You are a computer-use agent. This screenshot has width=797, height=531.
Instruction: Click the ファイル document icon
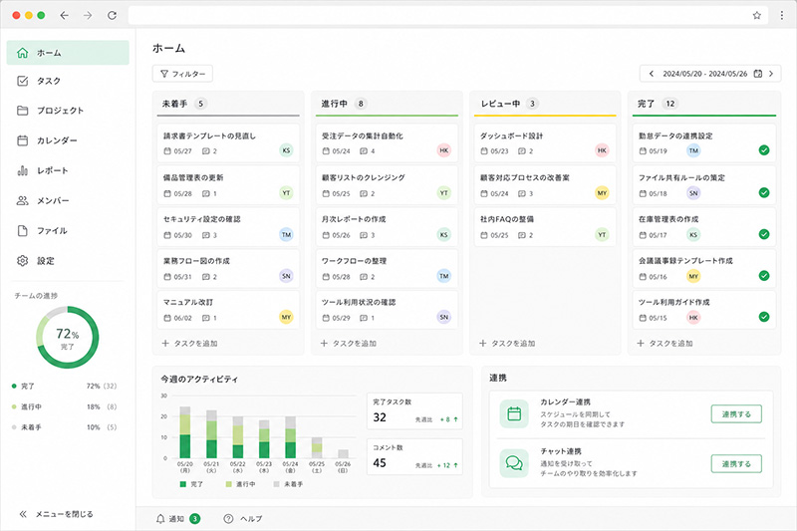[x=22, y=231]
